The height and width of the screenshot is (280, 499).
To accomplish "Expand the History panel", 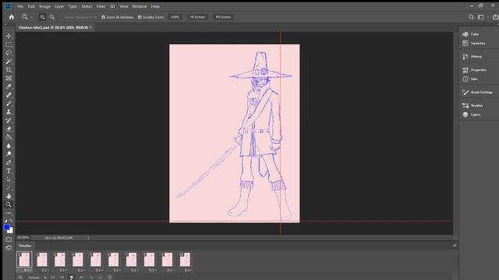I will click(472, 57).
